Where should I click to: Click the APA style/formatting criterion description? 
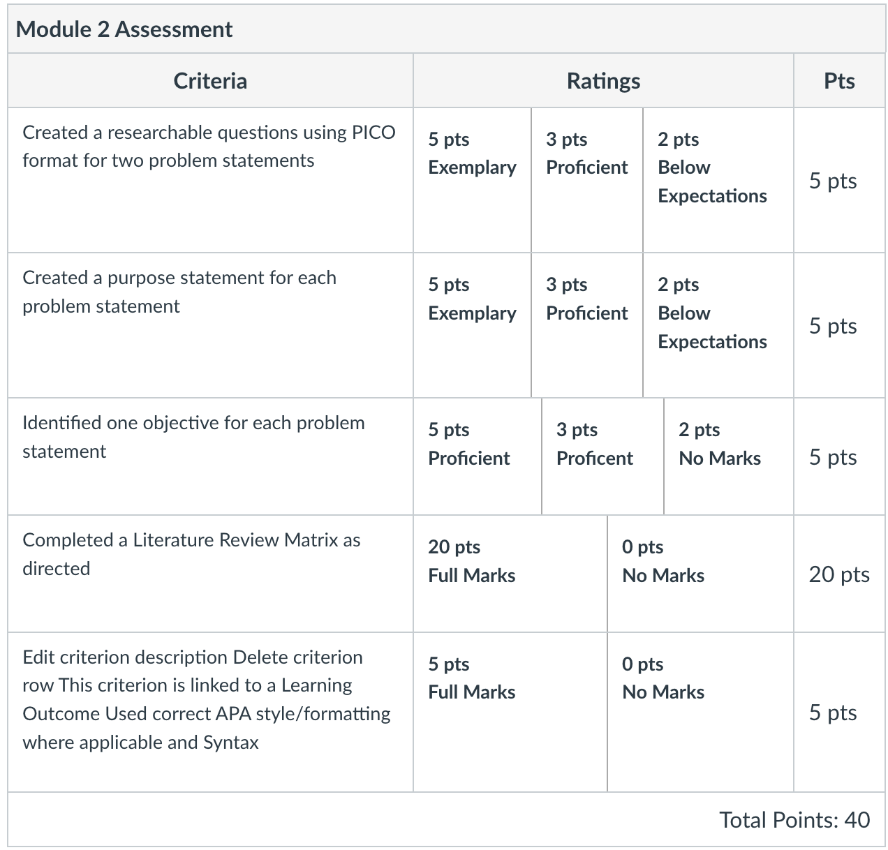(x=207, y=699)
